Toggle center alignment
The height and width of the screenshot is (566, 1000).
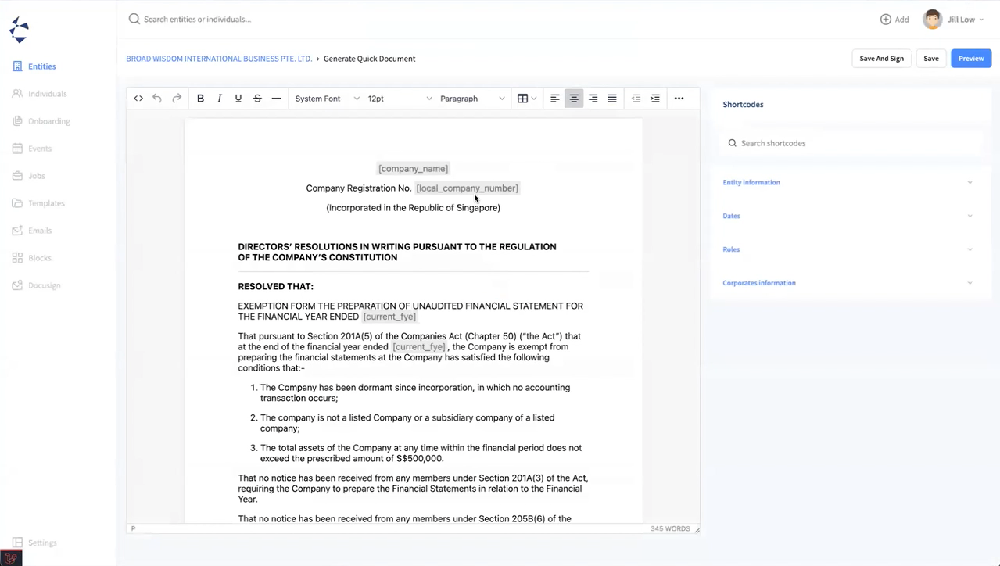[574, 99]
